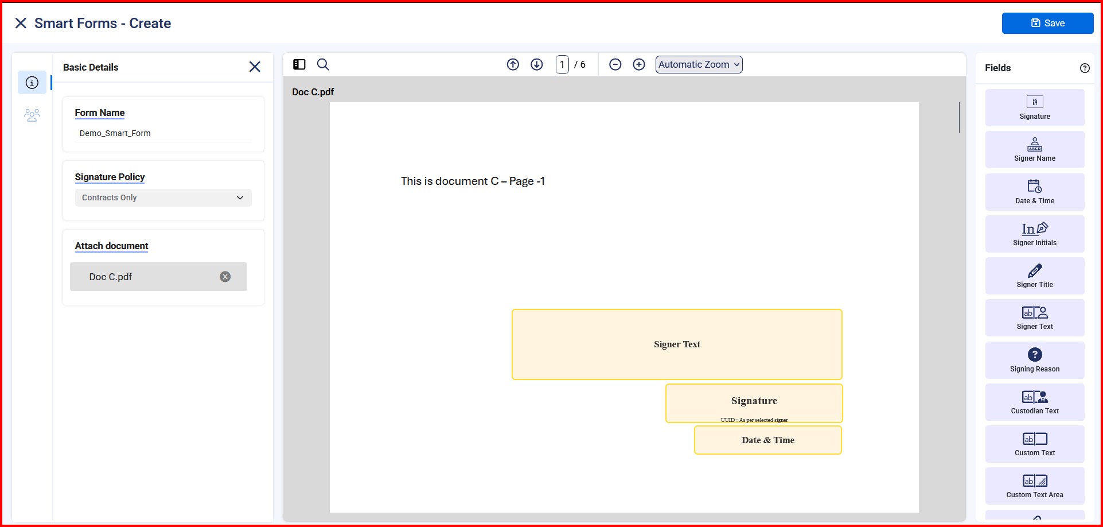The height and width of the screenshot is (527, 1103).
Task: Pick the Signing Reason field
Action: click(1035, 360)
